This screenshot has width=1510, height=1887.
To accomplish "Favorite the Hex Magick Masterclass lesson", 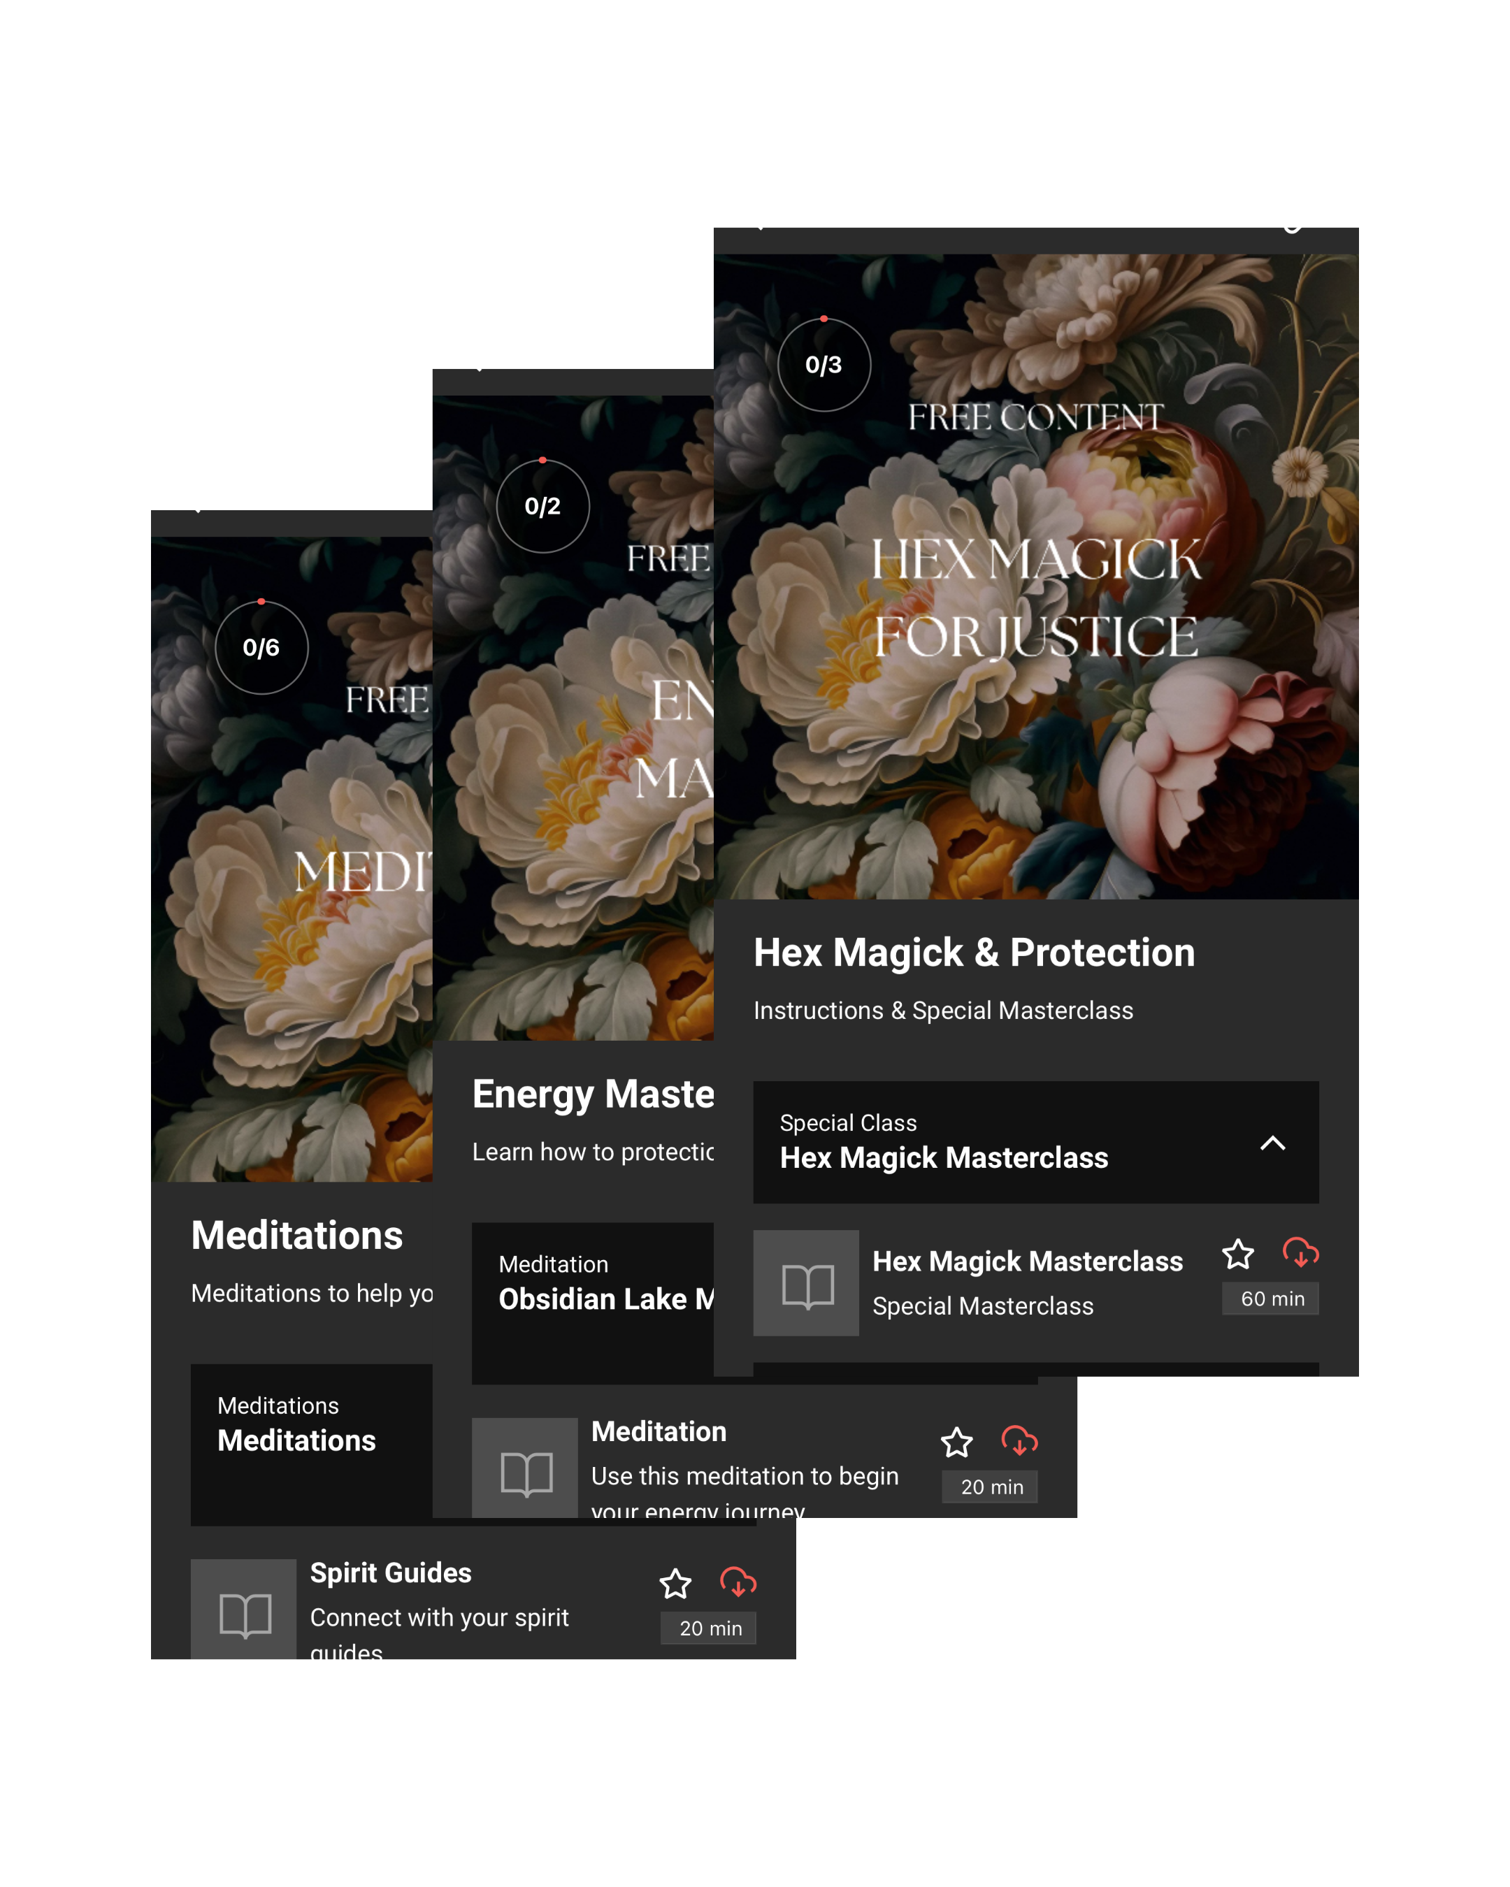I will tap(1238, 1255).
